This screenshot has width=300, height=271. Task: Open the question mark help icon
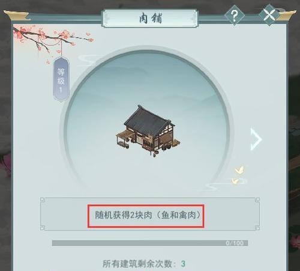pos(235,15)
